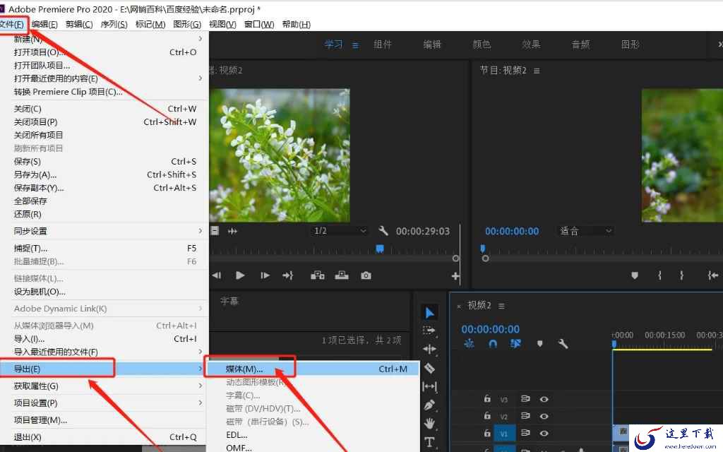Viewport: 723px width, 452px height.
Task: Open the 1/2 playback resolution dropdown
Action: (x=340, y=231)
